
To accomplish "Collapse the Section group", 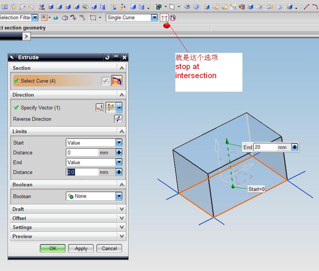I will point(122,68).
